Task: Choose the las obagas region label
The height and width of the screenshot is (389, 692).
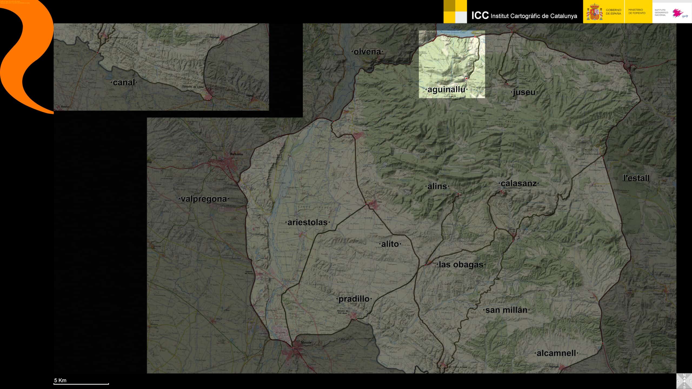Action: pyautogui.click(x=461, y=264)
